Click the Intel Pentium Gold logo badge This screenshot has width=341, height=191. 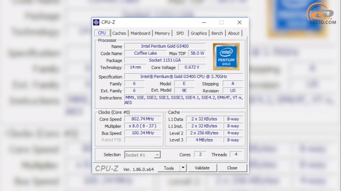click(x=226, y=57)
